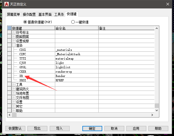174x136 pixels.
Task: Expand the 图库图案 category
Action: pyautogui.click(x=14, y=37)
